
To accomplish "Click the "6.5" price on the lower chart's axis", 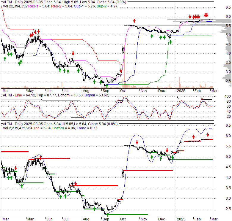I will tap(228, 125).
